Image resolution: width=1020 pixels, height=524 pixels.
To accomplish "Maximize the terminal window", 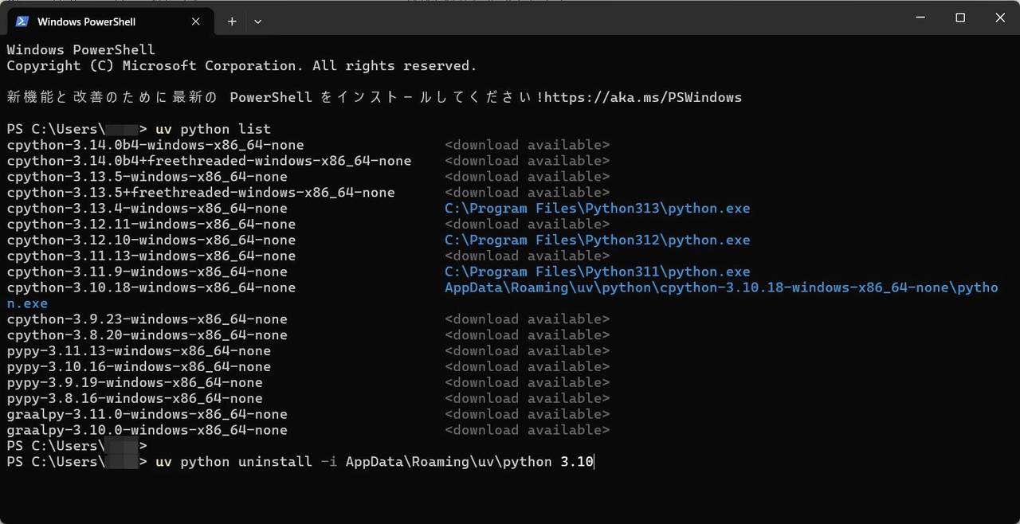I will pyautogui.click(x=960, y=18).
